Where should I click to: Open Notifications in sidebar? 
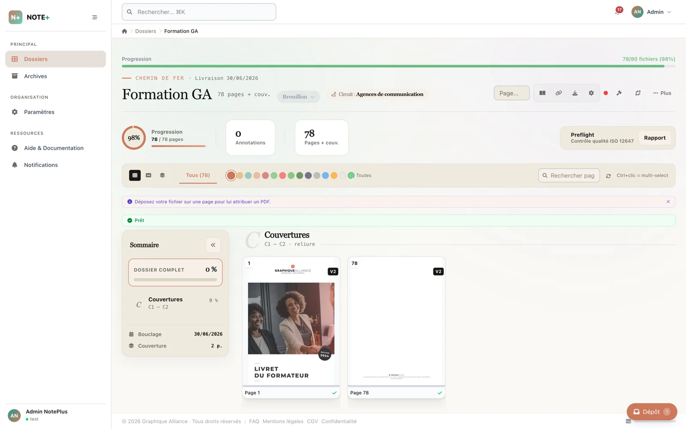[x=56, y=165]
